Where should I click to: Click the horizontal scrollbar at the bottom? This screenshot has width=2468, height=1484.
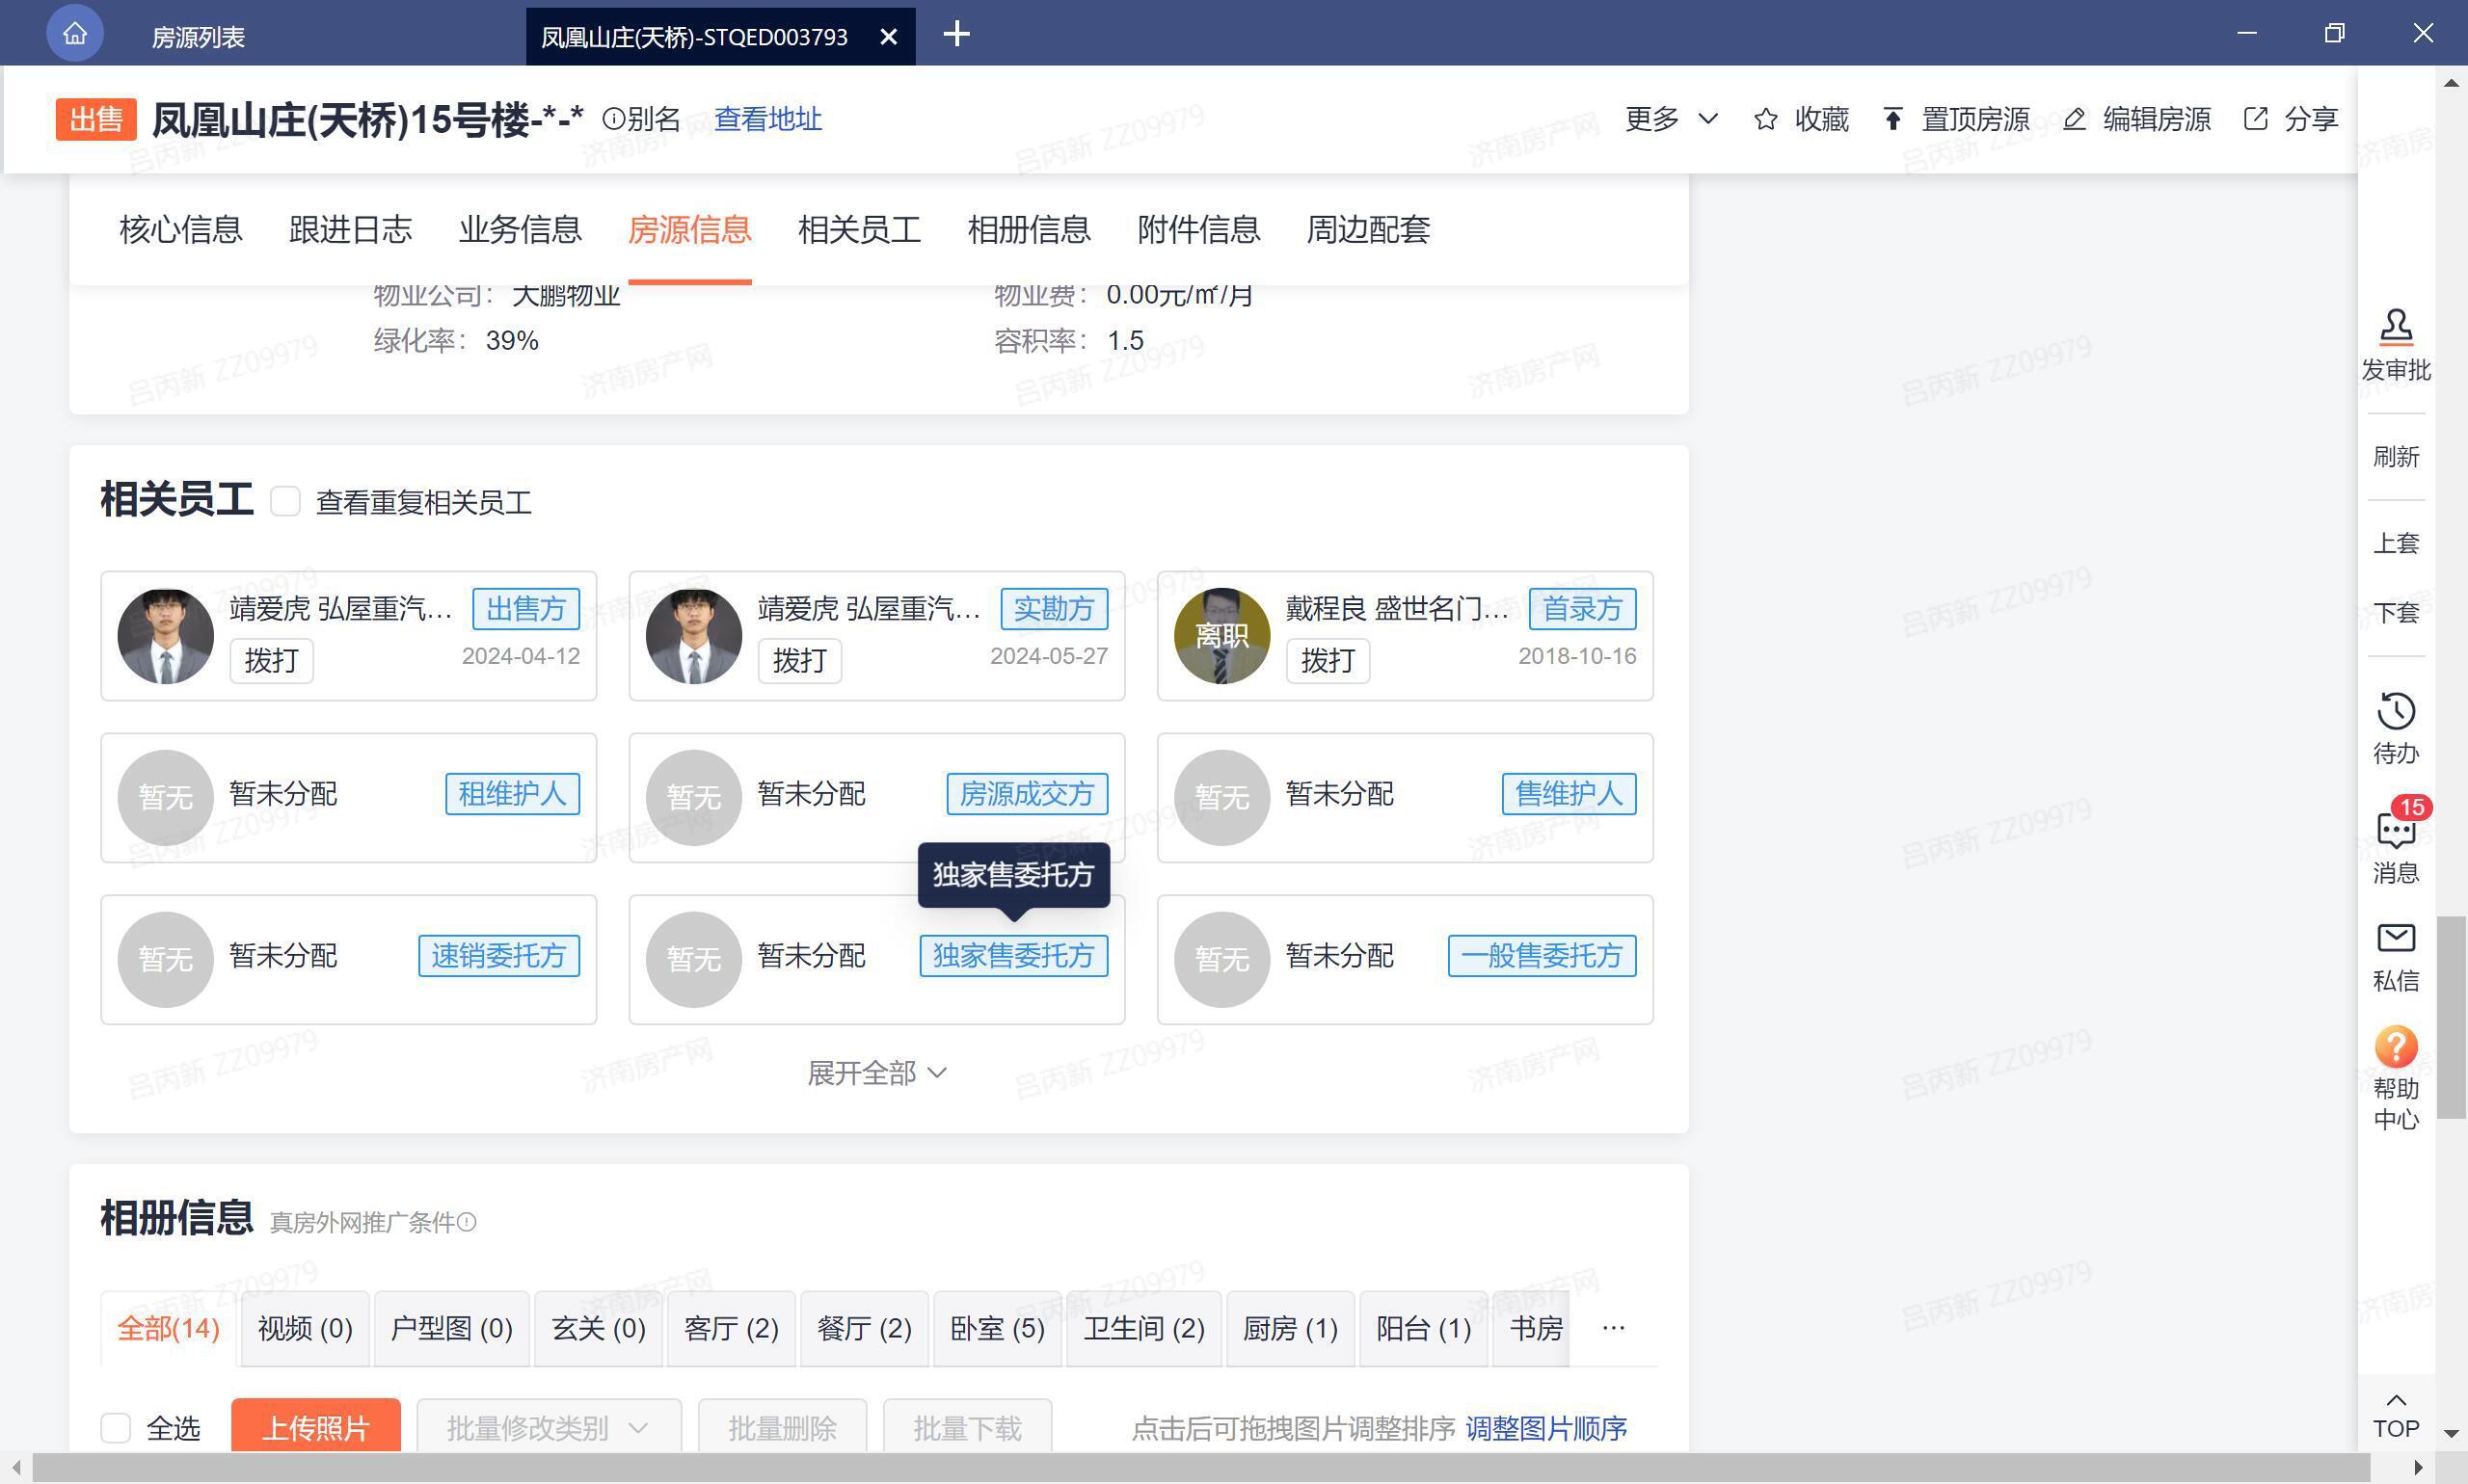pos(1200,1468)
